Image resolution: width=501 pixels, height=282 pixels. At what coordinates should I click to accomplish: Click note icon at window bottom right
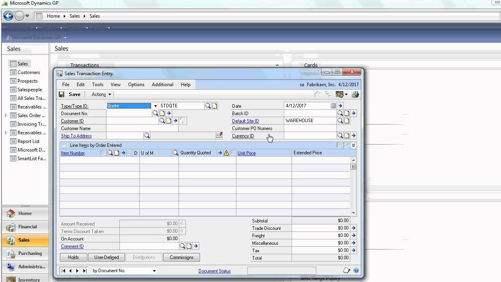click(x=346, y=271)
